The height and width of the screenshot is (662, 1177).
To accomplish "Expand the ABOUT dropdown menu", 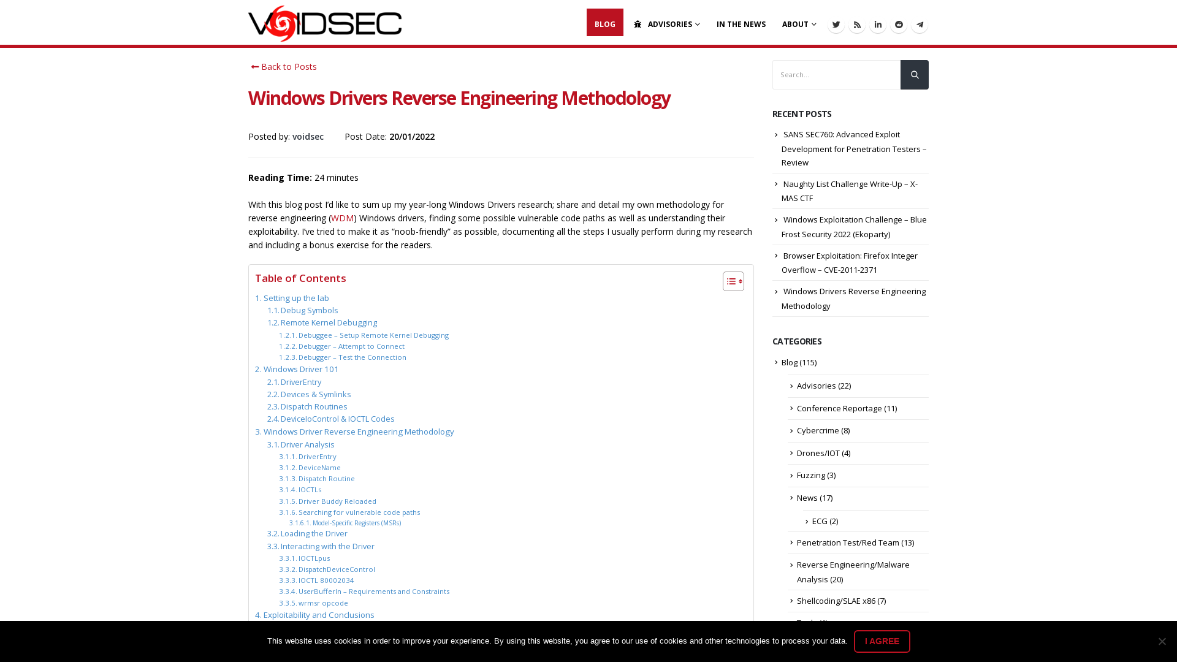I will coord(799,23).
